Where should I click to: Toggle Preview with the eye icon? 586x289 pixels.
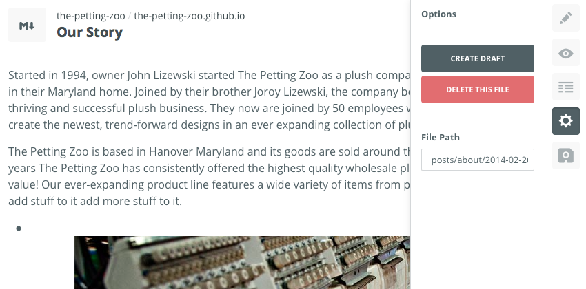click(x=565, y=52)
